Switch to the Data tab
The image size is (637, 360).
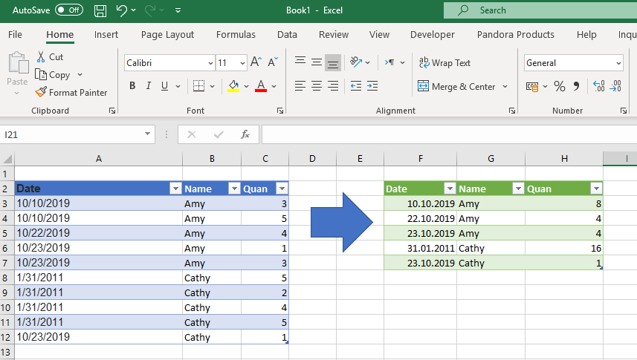click(x=287, y=34)
